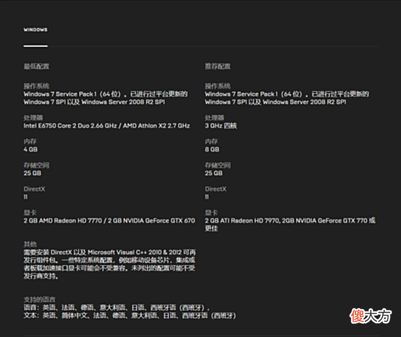Screen dimensions: 401x337
Task: Click the 显卡 label above AMD Radeon HD 7770
Action: tap(30, 212)
